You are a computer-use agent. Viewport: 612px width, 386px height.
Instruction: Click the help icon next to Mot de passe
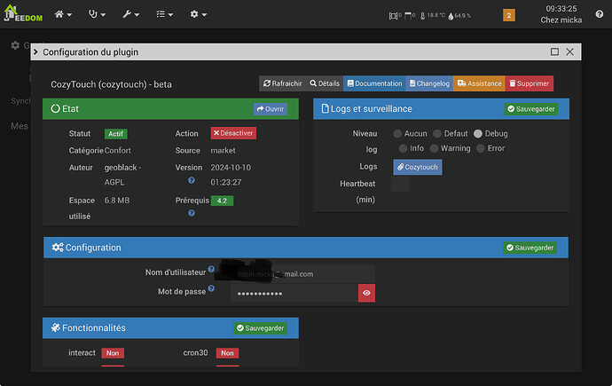coord(211,288)
